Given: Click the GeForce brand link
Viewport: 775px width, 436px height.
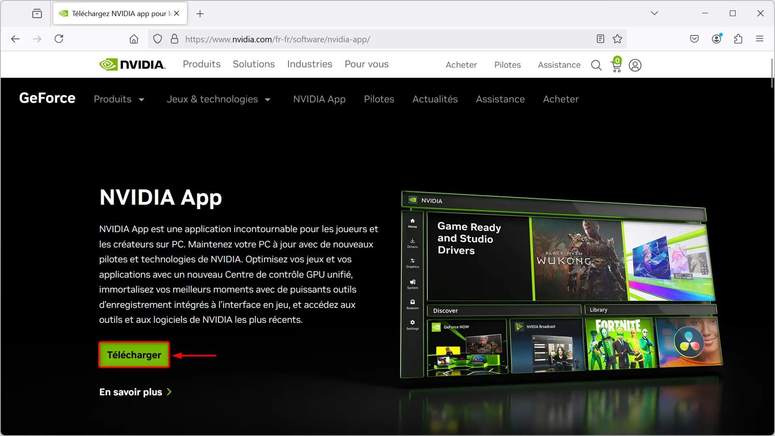Looking at the screenshot, I should click(47, 98).
